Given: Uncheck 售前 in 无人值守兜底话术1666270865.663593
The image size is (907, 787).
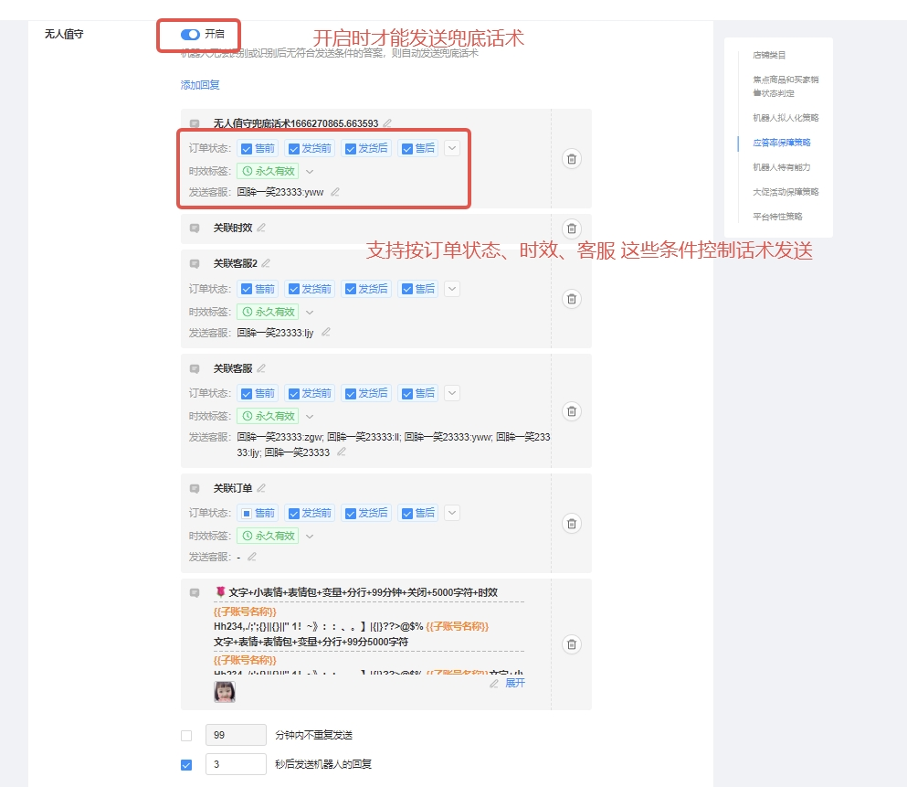Looking at the screenshot, I should click(x=247, y=149).
